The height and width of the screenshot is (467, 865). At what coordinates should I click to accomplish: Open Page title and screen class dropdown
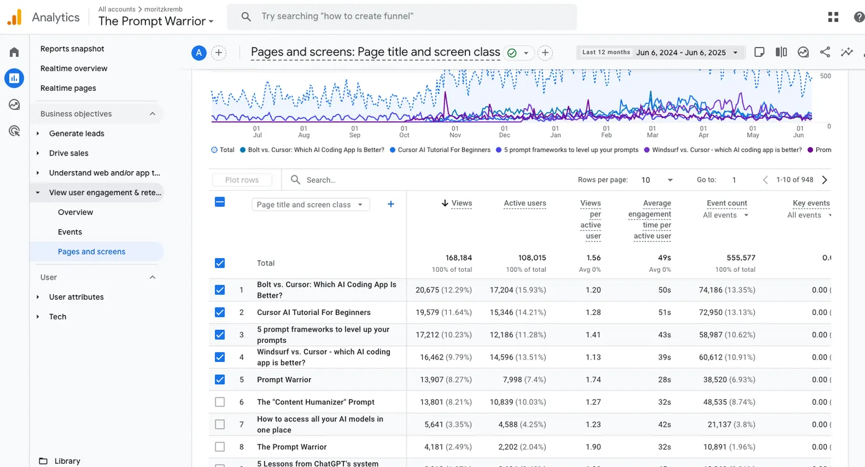pyautogui.click(x=311, y=204)
